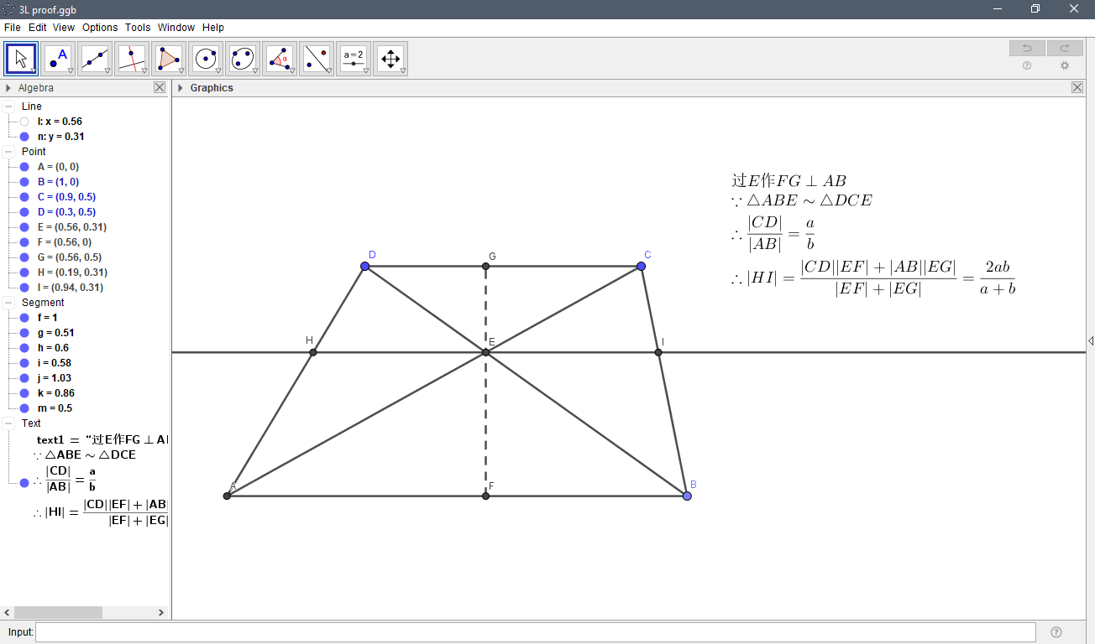
Task: Open the Tools menu
Action: (137, 27)
